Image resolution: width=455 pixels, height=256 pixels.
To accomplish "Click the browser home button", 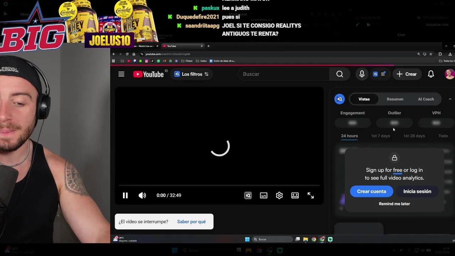I will coord(134,54).
